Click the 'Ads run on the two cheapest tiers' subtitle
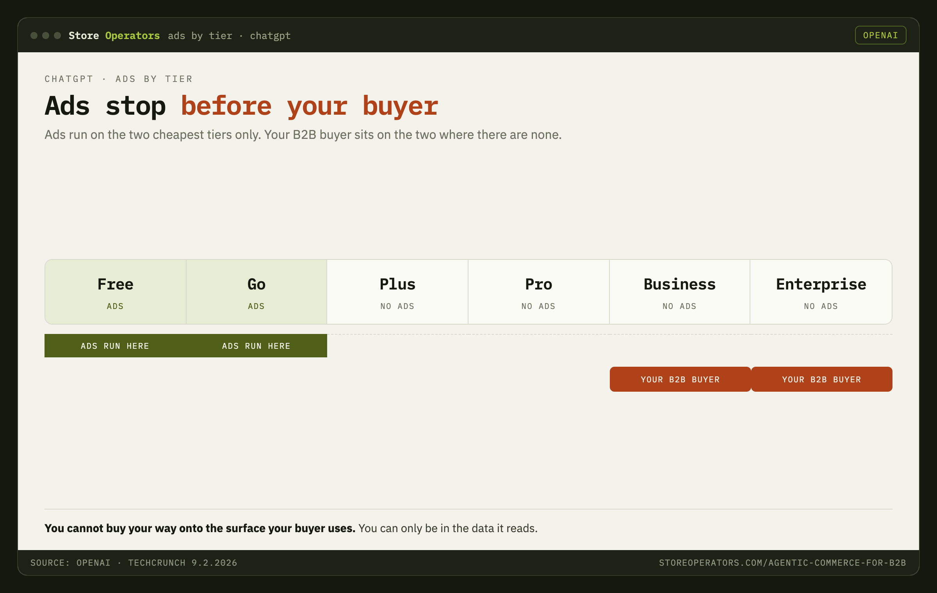The height and width of the screenshot is (593, 937). [303, 135]
